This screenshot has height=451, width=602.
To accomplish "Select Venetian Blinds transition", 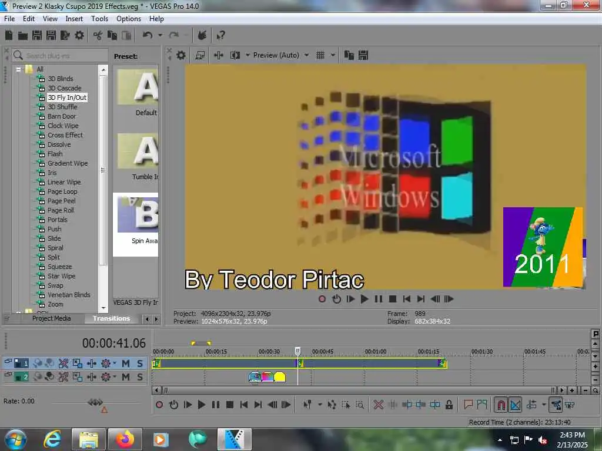I will click(69, 295).
